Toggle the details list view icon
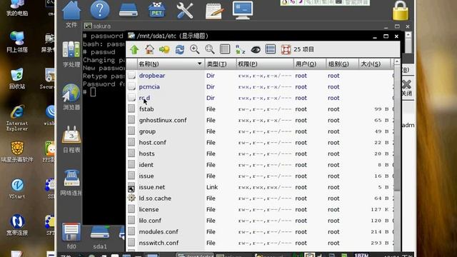This screenshot has width=457, height=257. (x=270, y=49)
